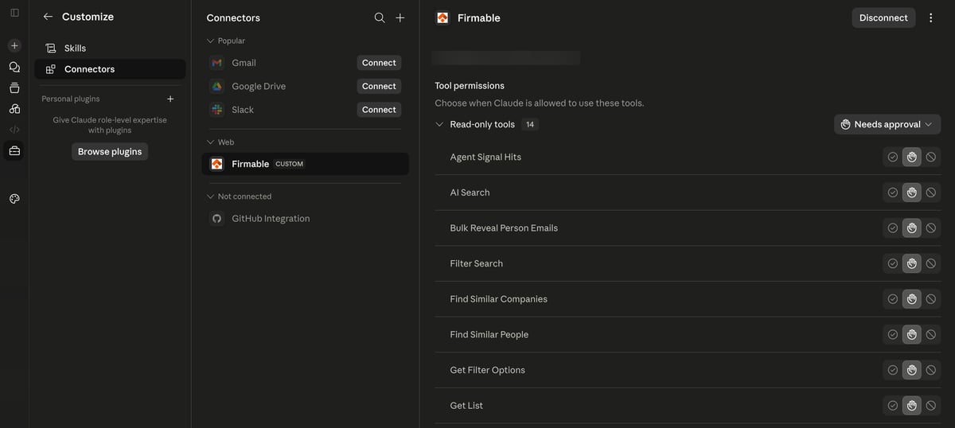Connect the Google Drive connector
Viewport: 955px width, 428px height.
pyautogui.click(x=379, y=86)
